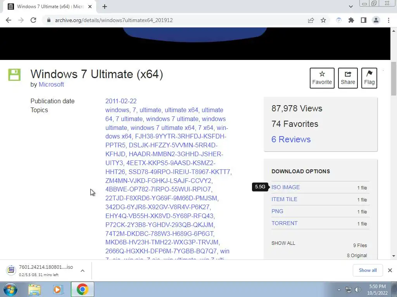Screen dimensions: 397x297
Task: Click the scrollbar down arrow
Action: tap(394, 256)
